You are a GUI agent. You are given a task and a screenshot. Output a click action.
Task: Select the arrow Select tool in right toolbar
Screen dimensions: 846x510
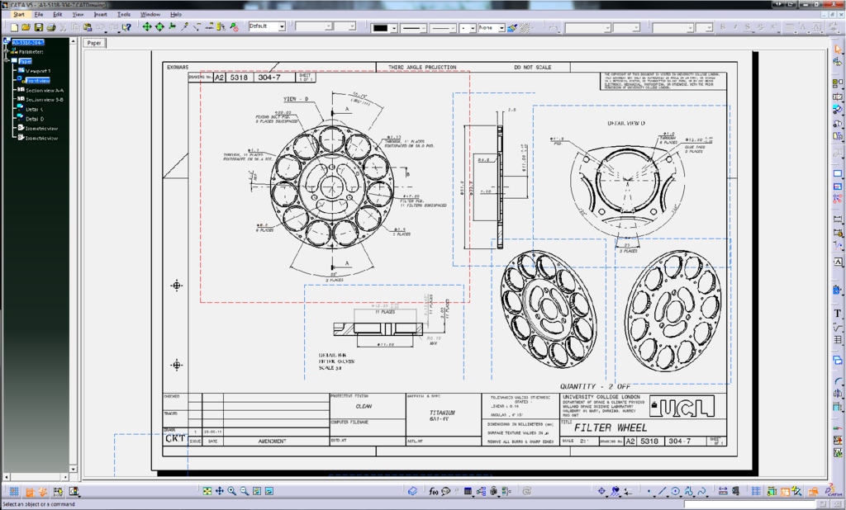pyautogui.click(x=838, y=50)
